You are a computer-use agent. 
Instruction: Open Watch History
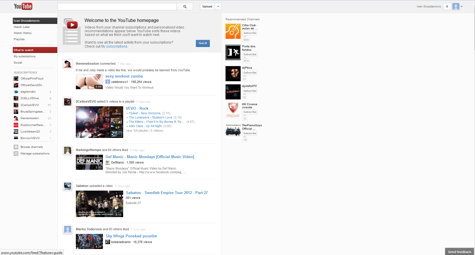tap(23, 33)
